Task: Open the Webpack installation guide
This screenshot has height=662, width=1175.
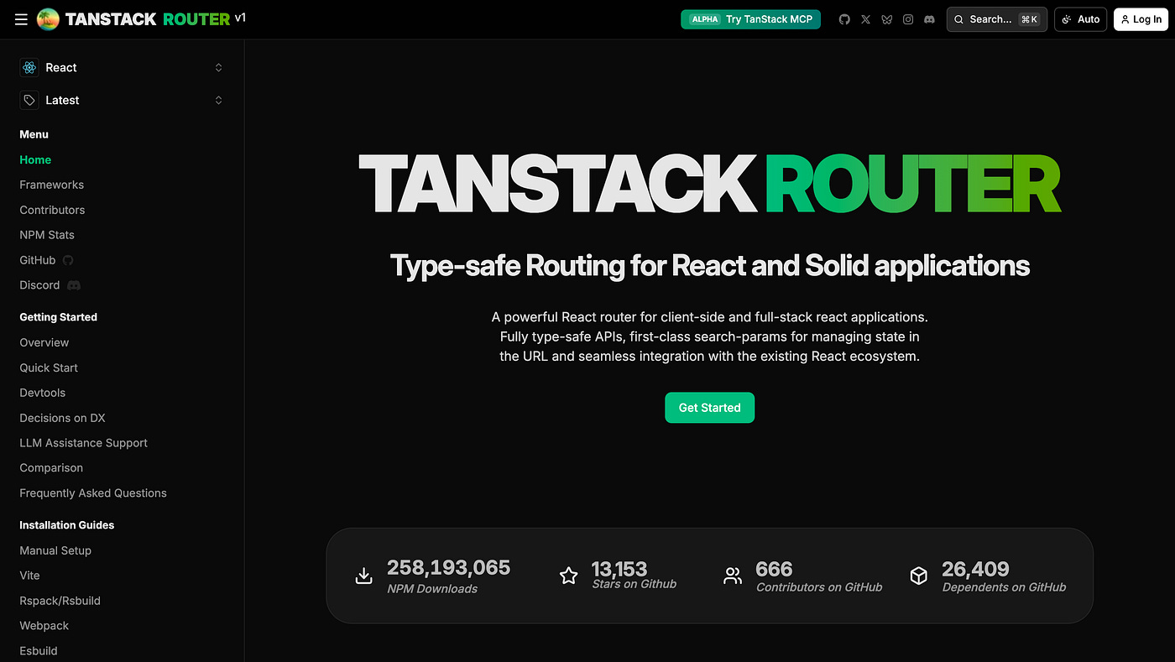Action: tap(44, 626)
